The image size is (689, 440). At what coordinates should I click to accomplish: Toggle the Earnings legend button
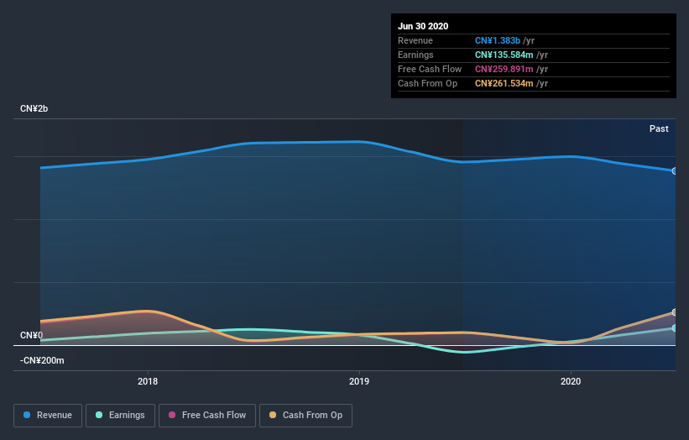(x=120, y=416)
